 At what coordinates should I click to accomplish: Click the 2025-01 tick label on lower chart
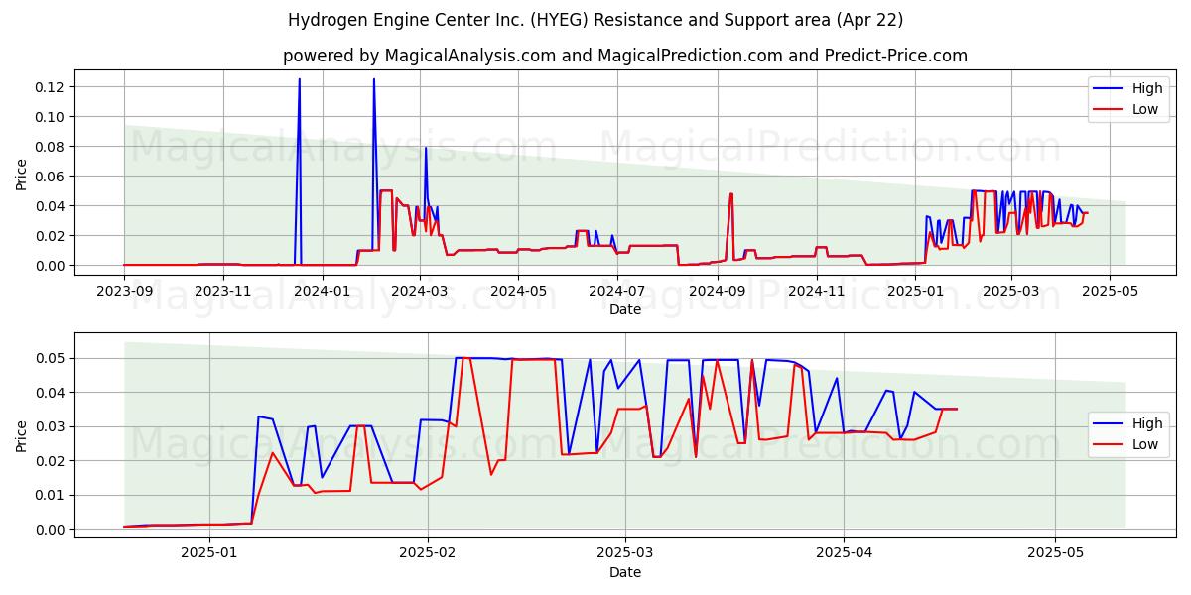[210, 553]
